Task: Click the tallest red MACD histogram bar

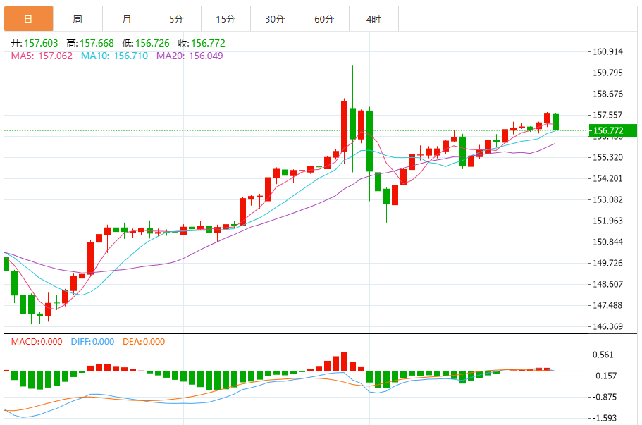Action: point(345,361)
